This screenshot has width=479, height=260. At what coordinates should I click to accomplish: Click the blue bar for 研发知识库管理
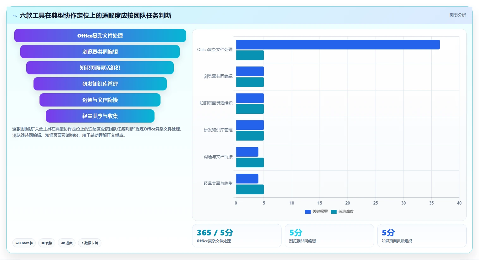point(250,125)
